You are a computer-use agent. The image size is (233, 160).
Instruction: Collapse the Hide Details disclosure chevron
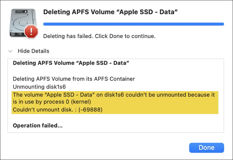11,51
